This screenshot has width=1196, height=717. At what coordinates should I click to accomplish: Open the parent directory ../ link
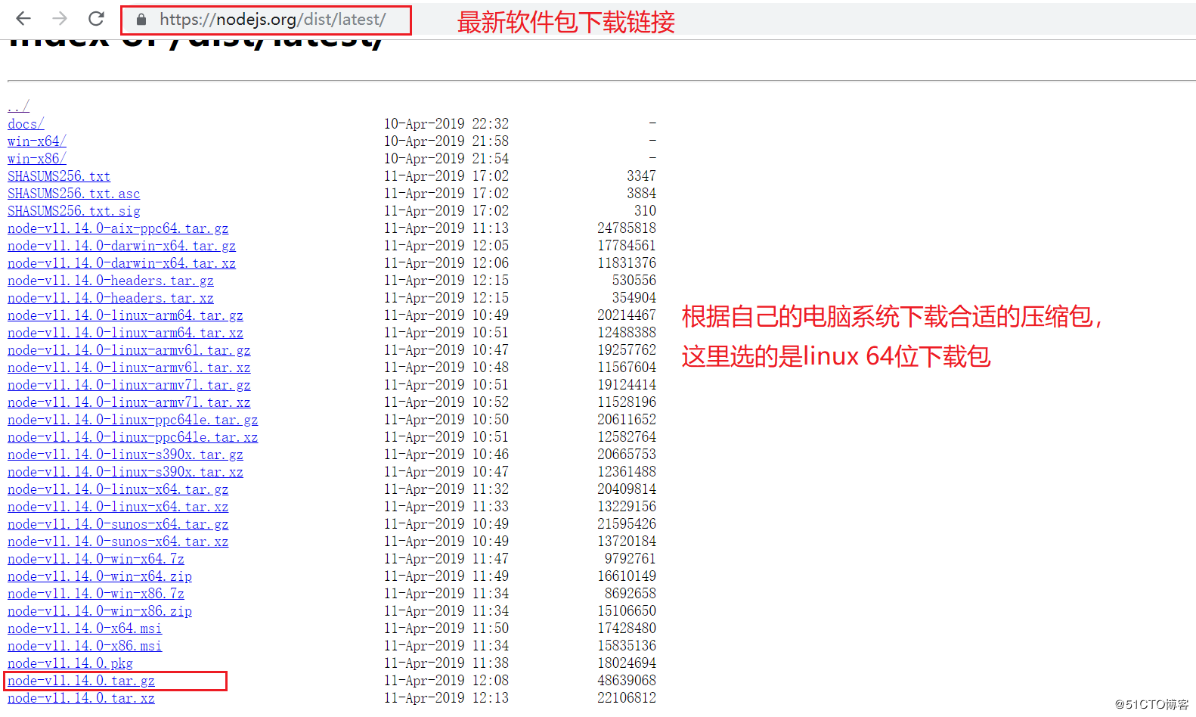(18, 106)
